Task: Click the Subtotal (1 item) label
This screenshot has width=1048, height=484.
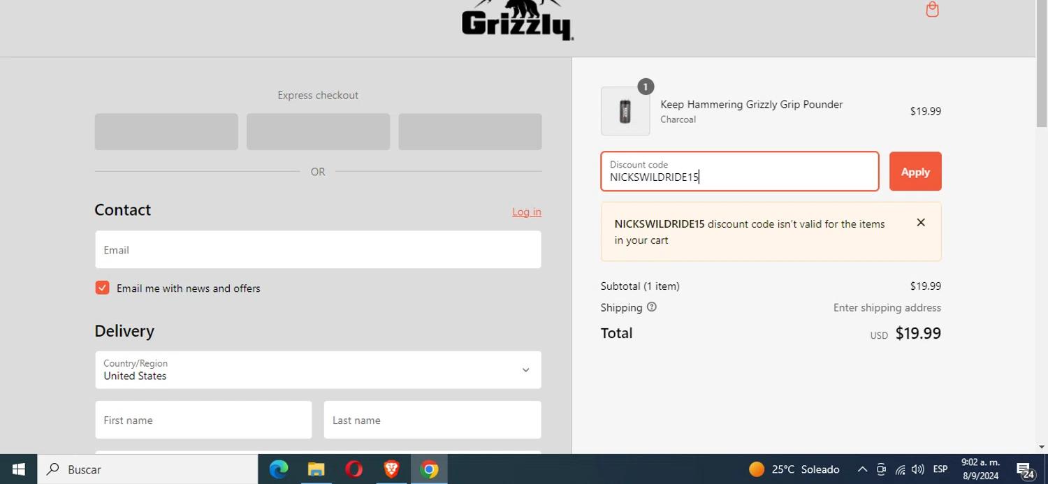Action: click(640, 286)
